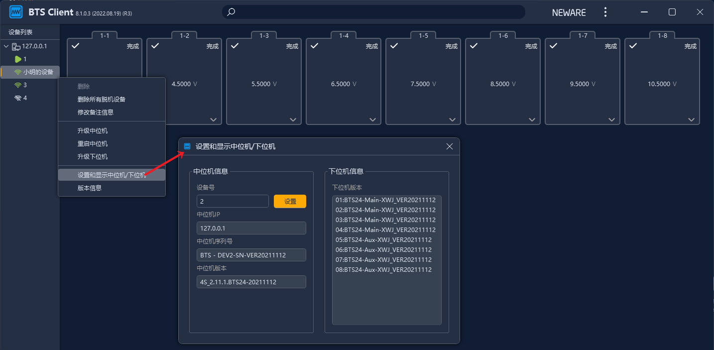Image resolution: width=714 pixels, height=350 pixels.
Task: Select 05:BTS24-Aux-XWJ version list entry
Action: click(383, 240)
